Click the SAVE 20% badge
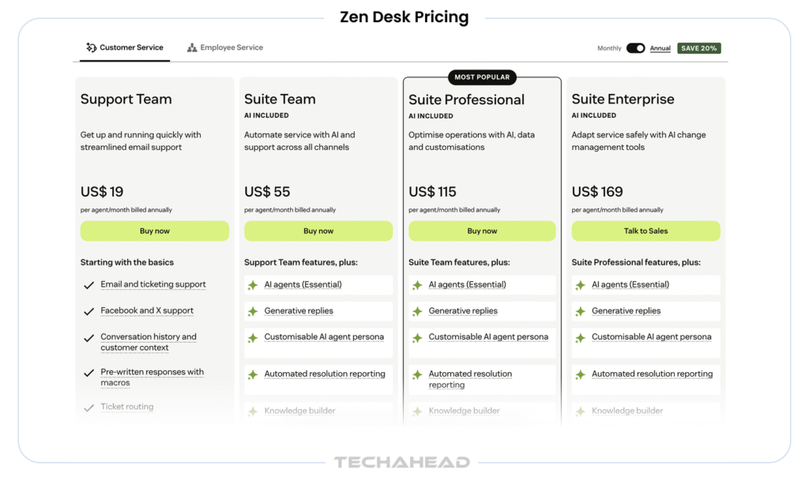The height and width of the screenshot is (481, 809). 699,48
